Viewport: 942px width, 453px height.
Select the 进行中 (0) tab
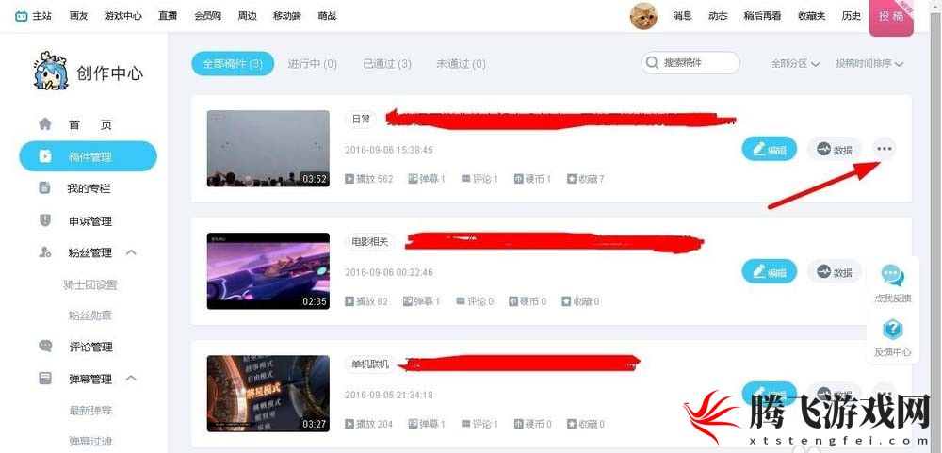point(313,64)
